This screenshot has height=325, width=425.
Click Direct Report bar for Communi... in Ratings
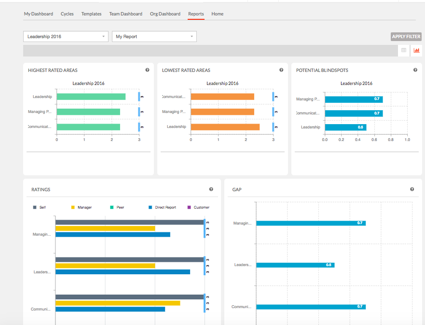tap(110, 309)
